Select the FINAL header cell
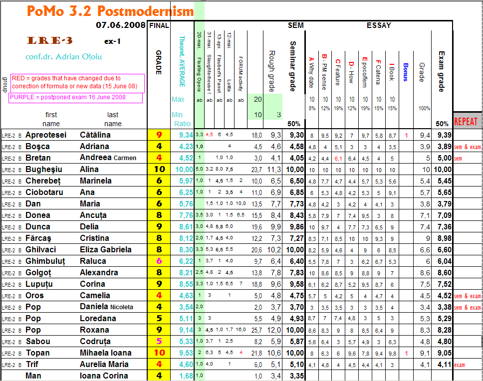The height and width of the screenshot is (381, 483). click(159, 25)
